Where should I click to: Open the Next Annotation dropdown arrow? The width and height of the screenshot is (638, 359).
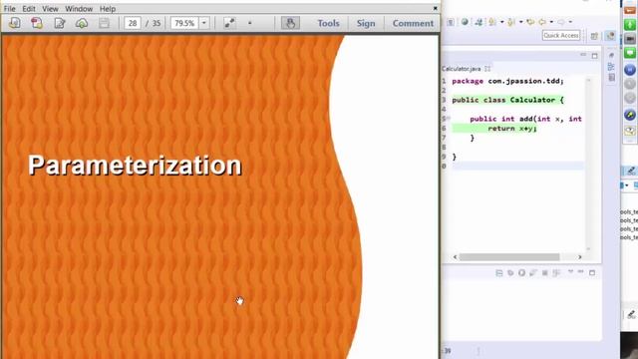tap(502, 22)
